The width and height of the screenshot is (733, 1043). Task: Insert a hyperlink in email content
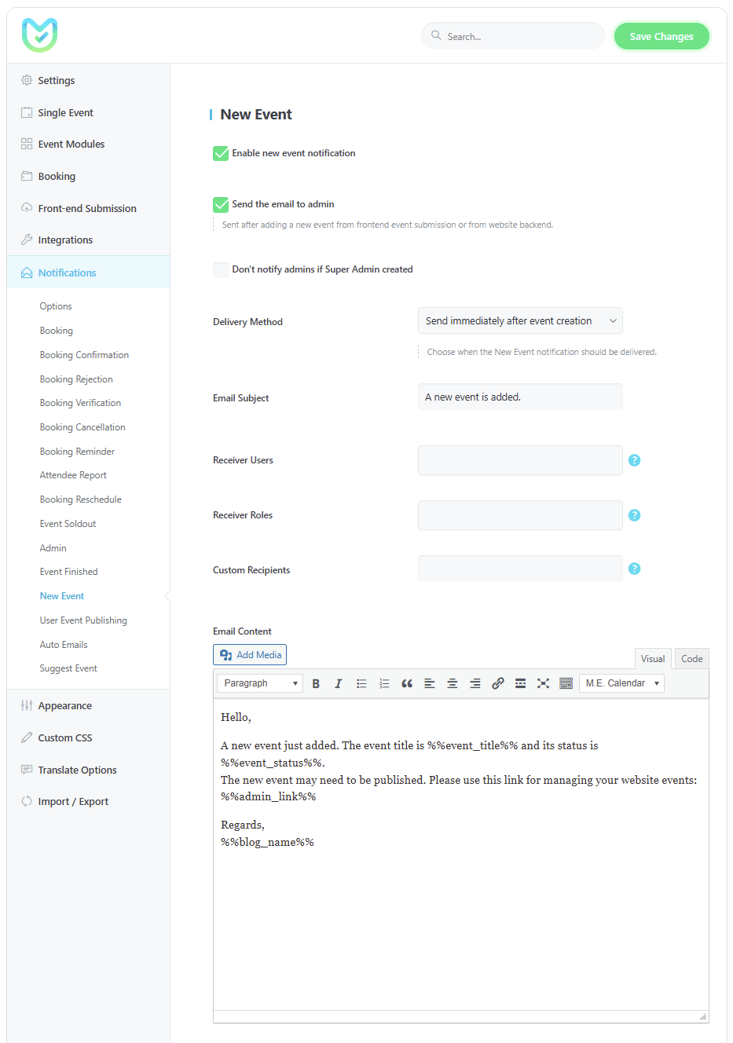(497, 683)
